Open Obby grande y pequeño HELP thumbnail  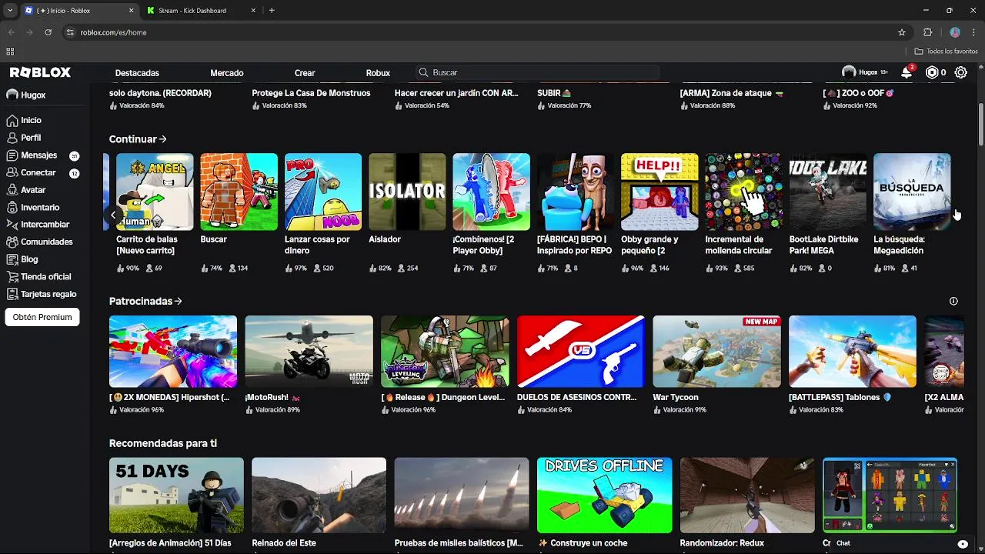pos(659,192)
